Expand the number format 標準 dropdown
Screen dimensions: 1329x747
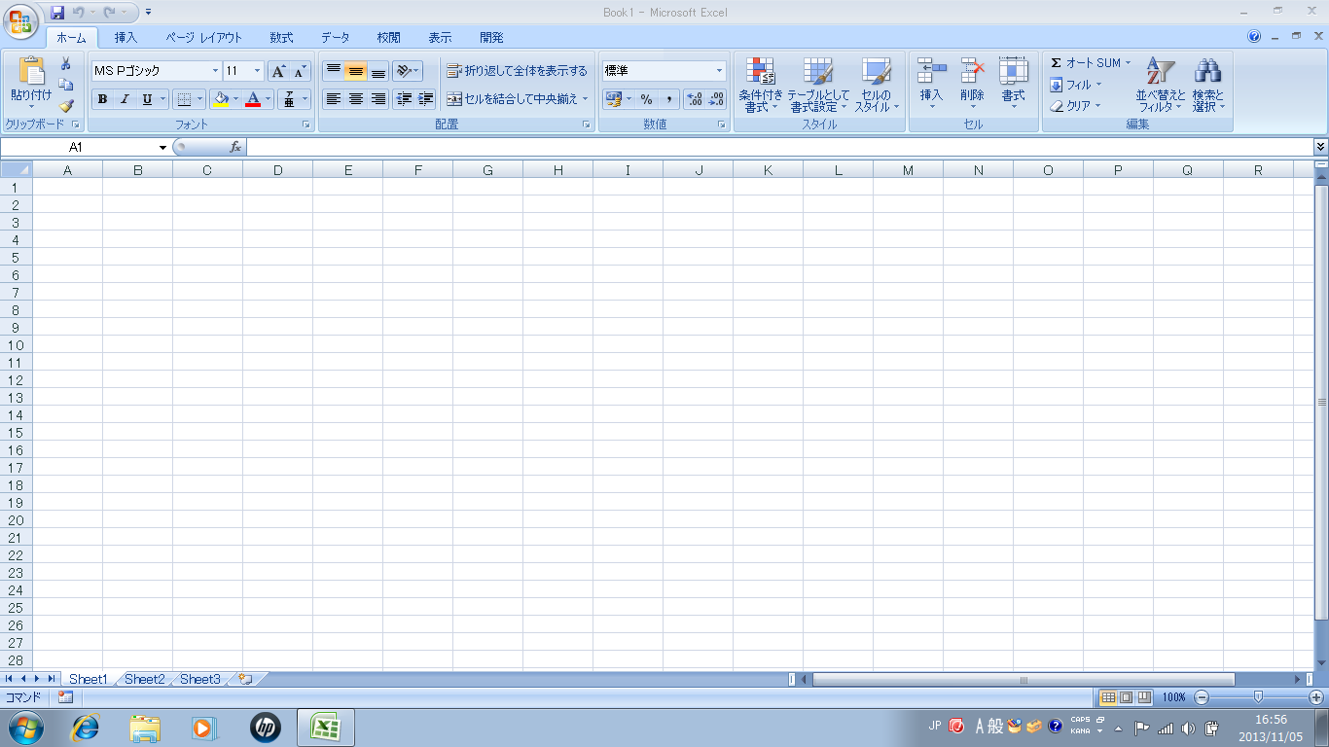pyautogui.click(x=719, y=71)
